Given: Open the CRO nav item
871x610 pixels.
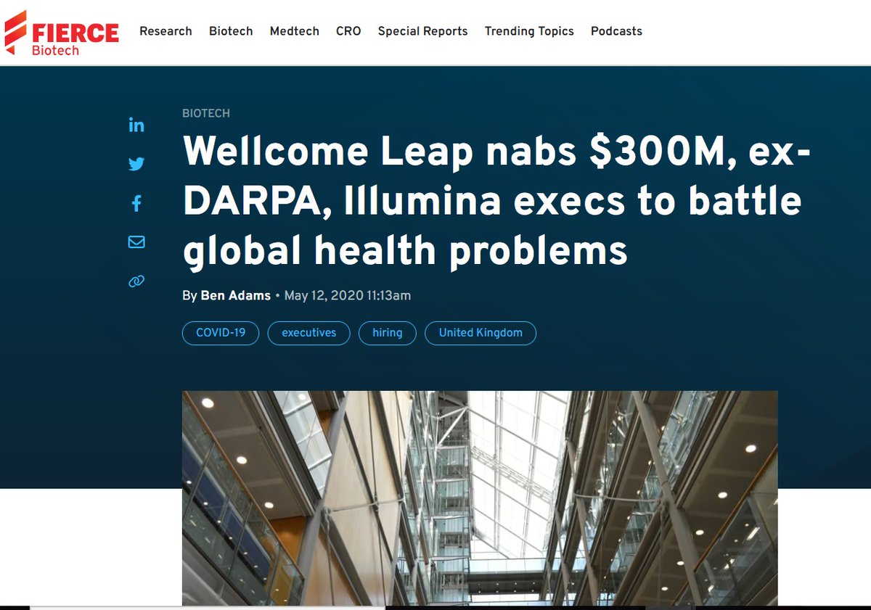Looking at the screenshot, I should pos(348,31).
